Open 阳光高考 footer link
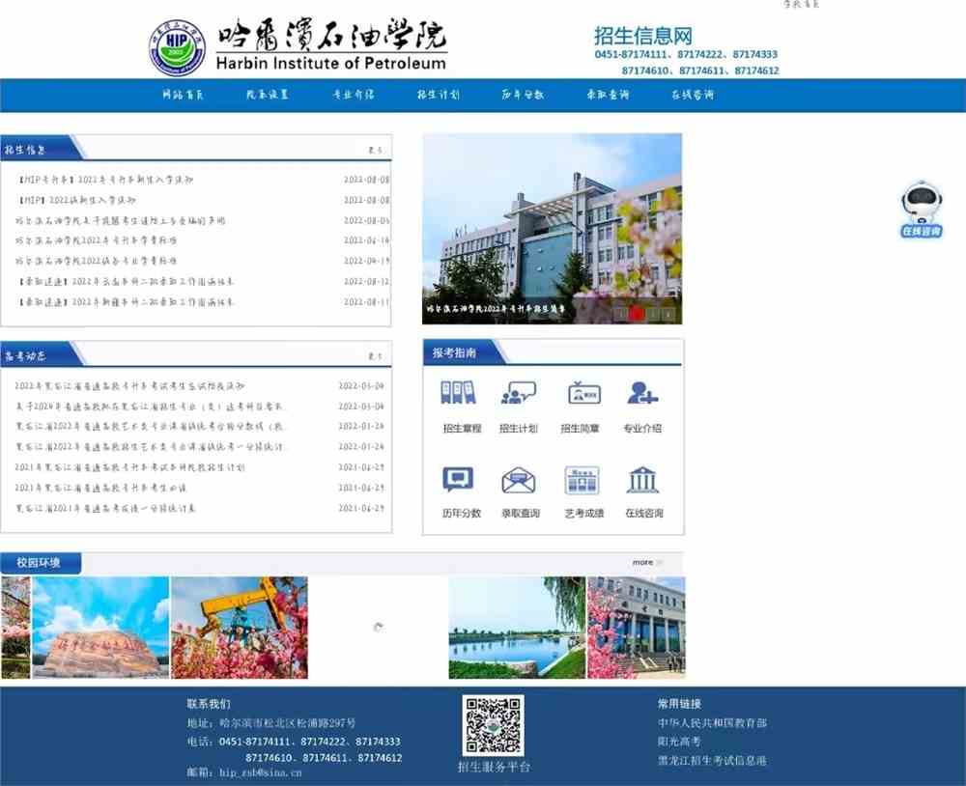 pos(679,742)
